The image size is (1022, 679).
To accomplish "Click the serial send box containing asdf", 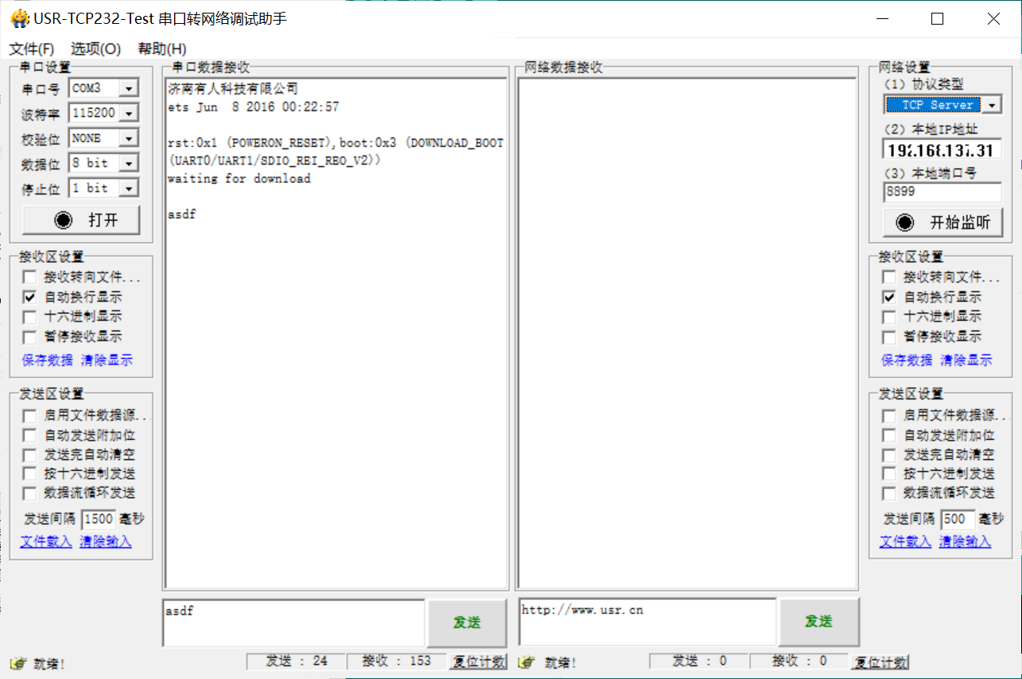I will tap(294, 623).
